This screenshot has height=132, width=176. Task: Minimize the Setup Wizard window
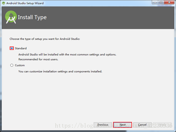pos(155,2)
